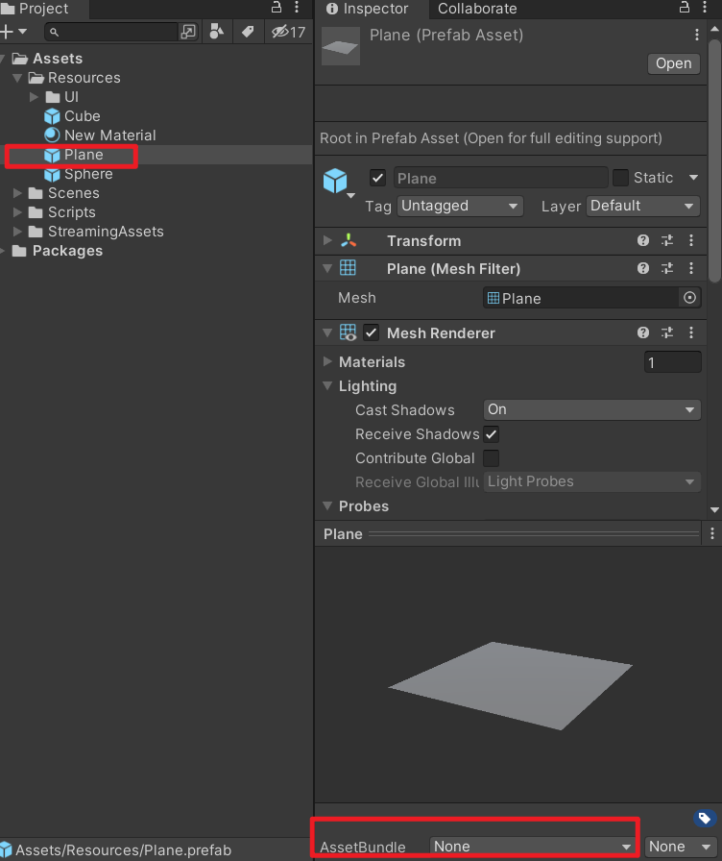This screenshot has height=861, width=722.
Task: Open Inspector panel three-dot menu
Action: pyautogui.click(x=705, y=7)
